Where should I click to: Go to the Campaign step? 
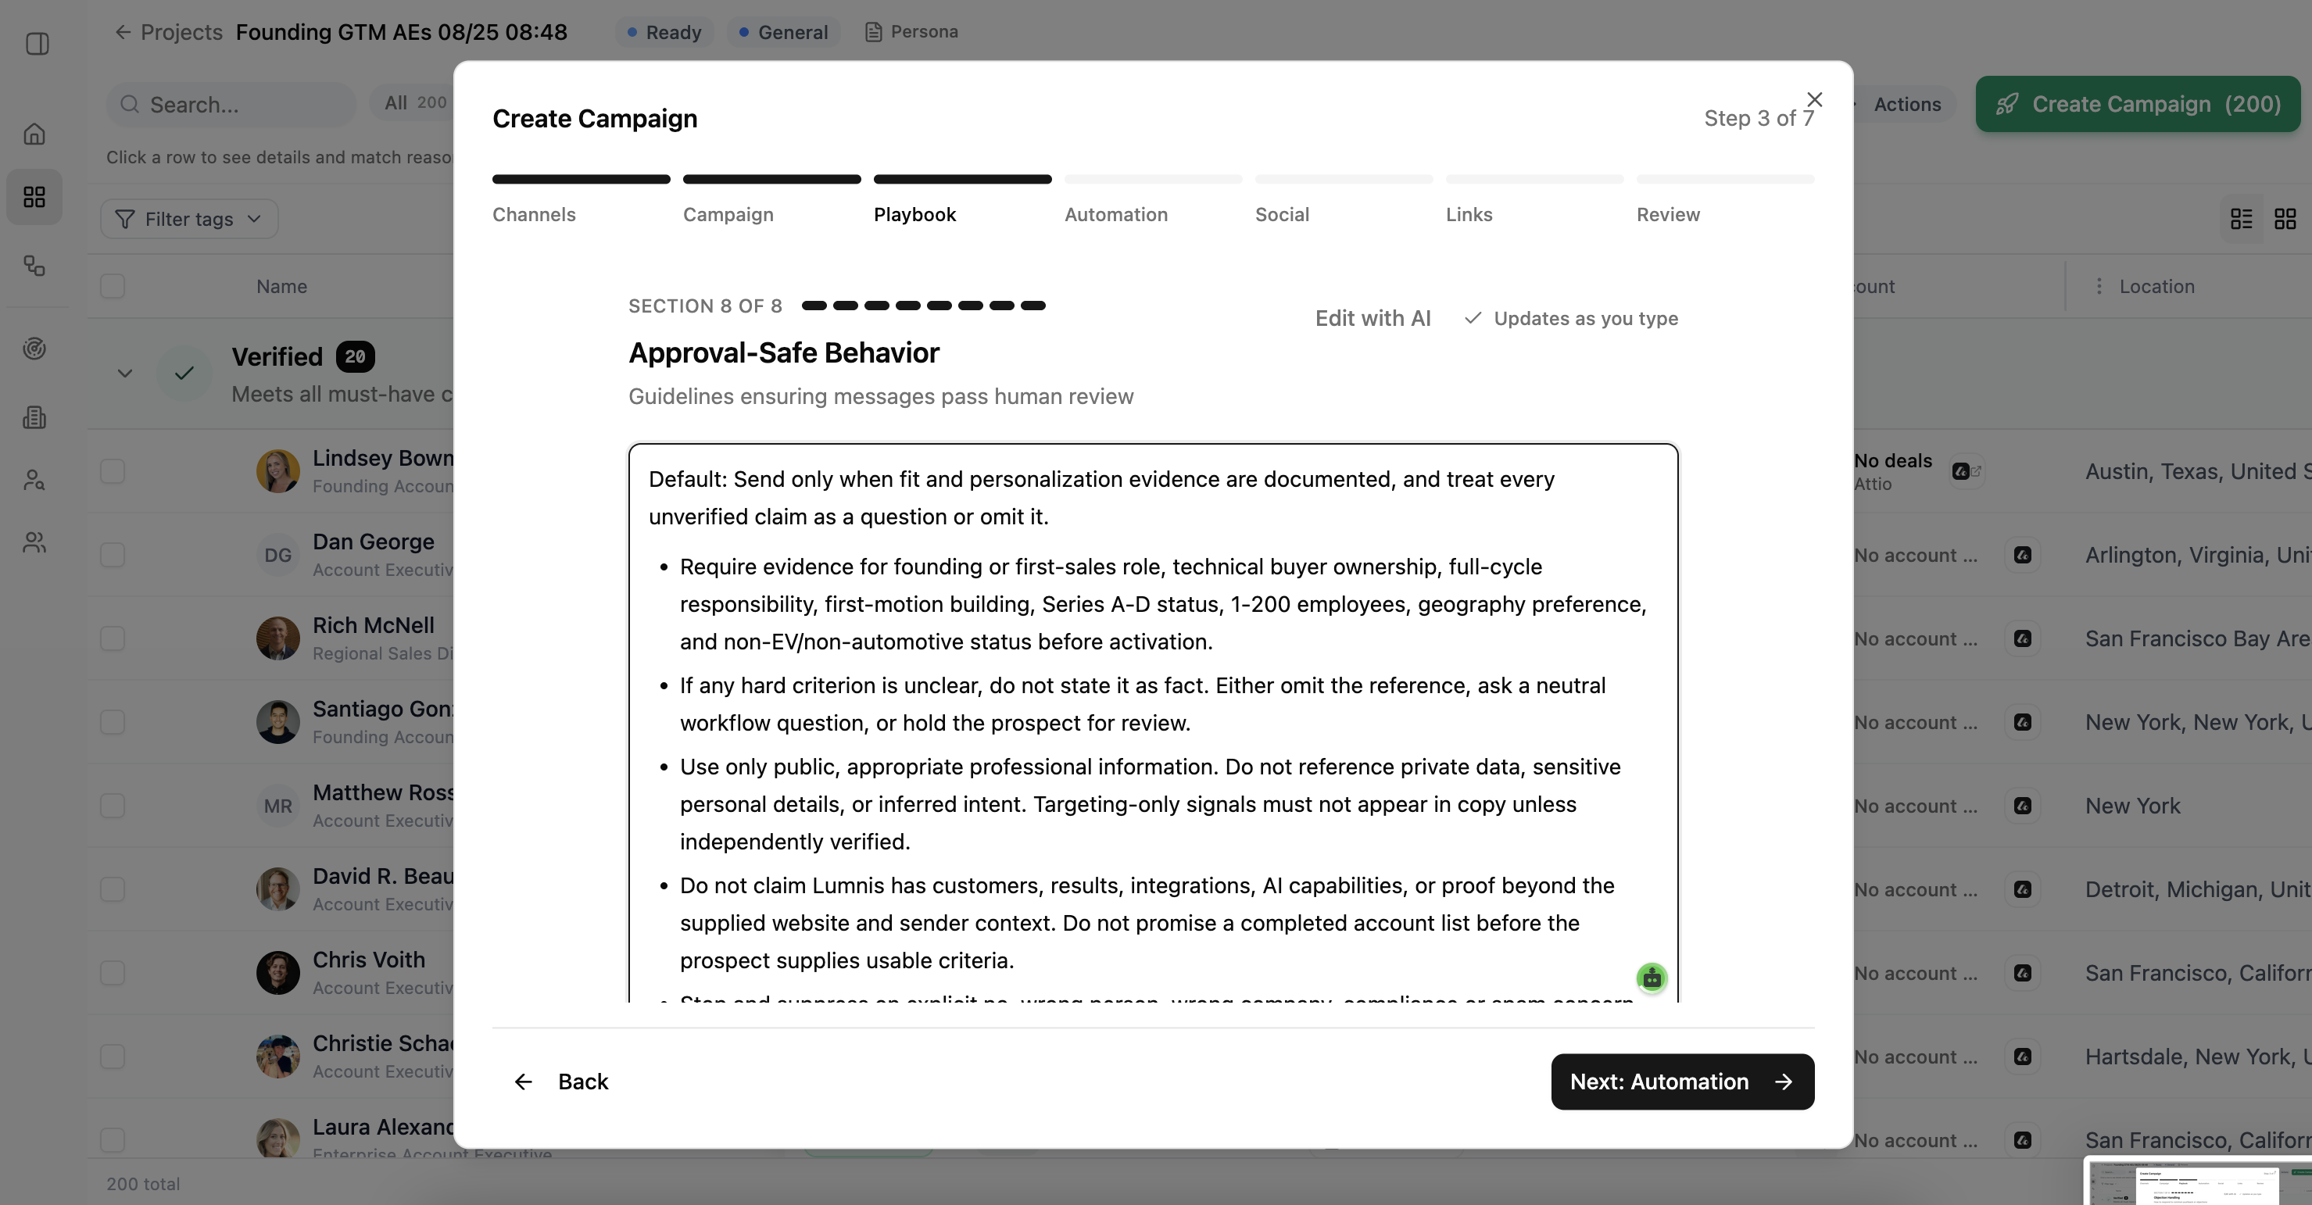pos(728,214)
